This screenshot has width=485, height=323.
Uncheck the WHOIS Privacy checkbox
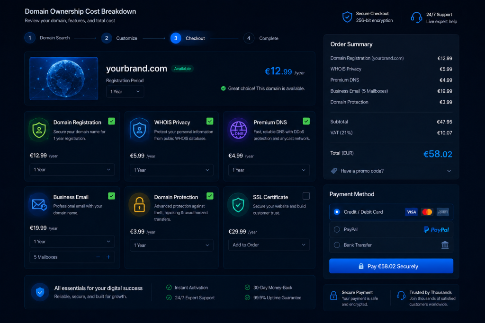point(210,121)
